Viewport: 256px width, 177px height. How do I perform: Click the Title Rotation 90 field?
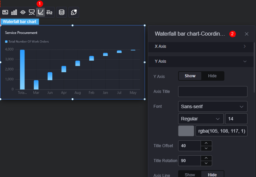[190, 161]
